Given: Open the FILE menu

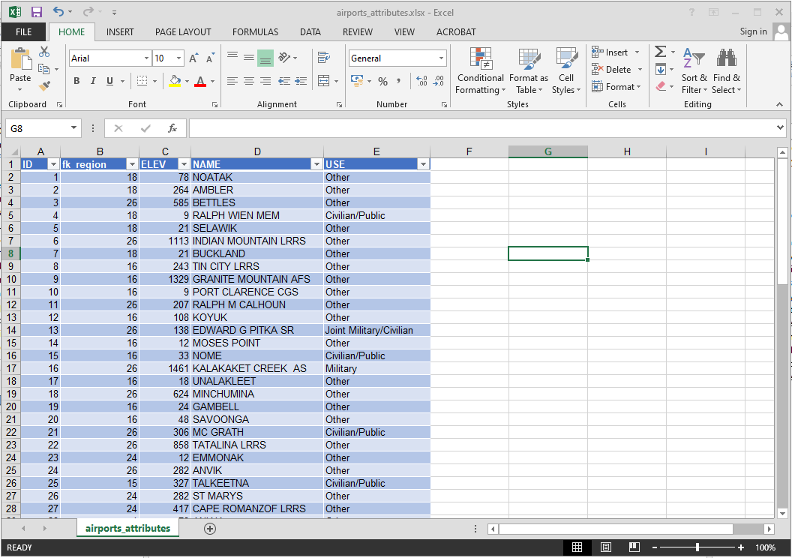Looking at the screenshot, I should point(23,32).
